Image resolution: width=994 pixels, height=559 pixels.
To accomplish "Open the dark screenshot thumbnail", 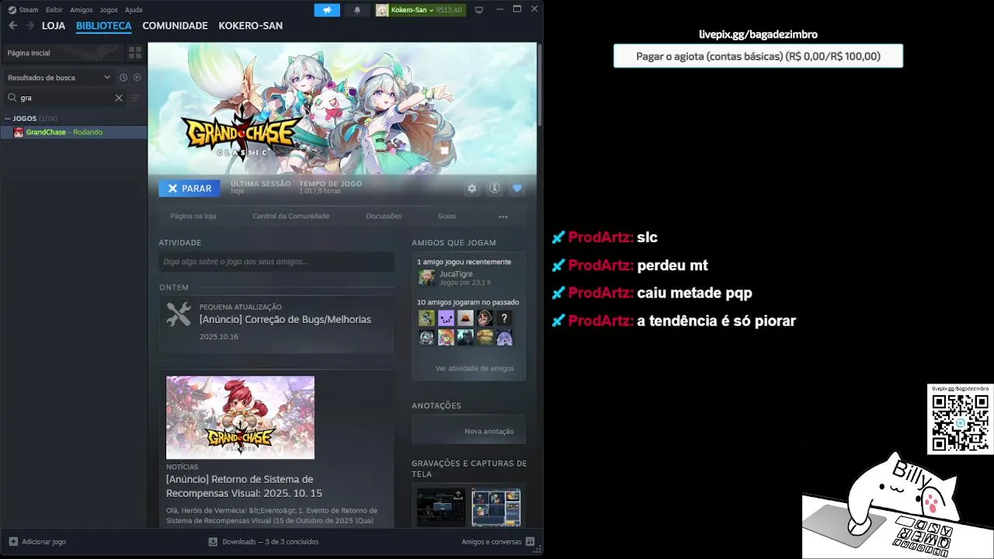I will tap(440, 507).
